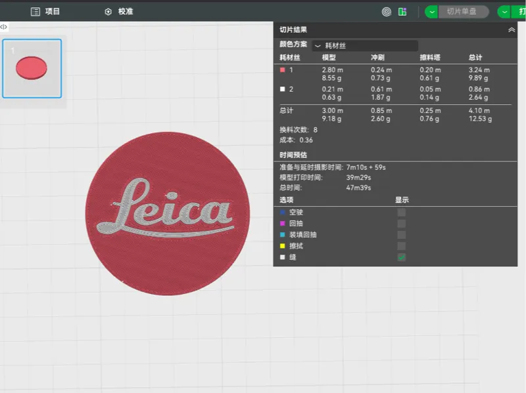Click the 选项 options heading
Image resolution: width=526 pixels, height=393 pixels.
[287, 200]
